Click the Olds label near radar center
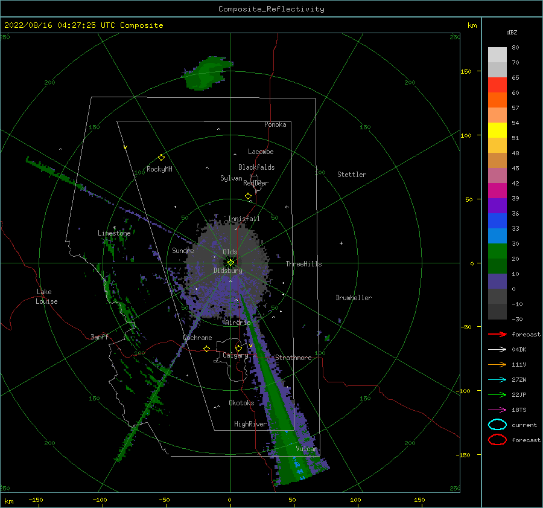The image size is (543, 508). [230, 252]
